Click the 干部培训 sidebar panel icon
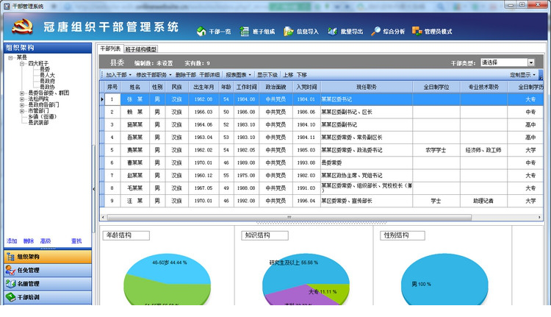The height and width of the screenshot is (317, 551). pos(10,297)
